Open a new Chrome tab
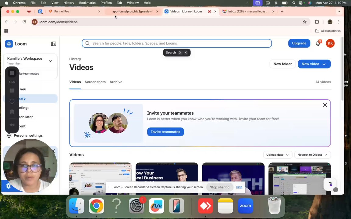 pos(282,11)
